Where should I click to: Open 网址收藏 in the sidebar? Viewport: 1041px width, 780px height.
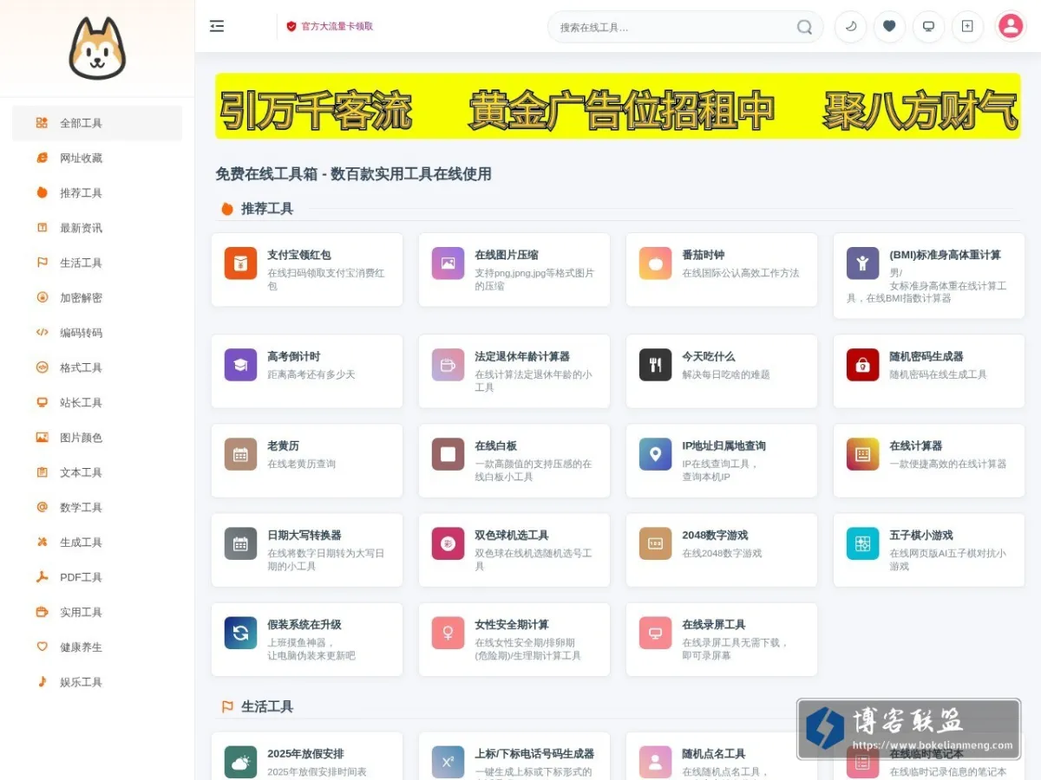(97, 158)
